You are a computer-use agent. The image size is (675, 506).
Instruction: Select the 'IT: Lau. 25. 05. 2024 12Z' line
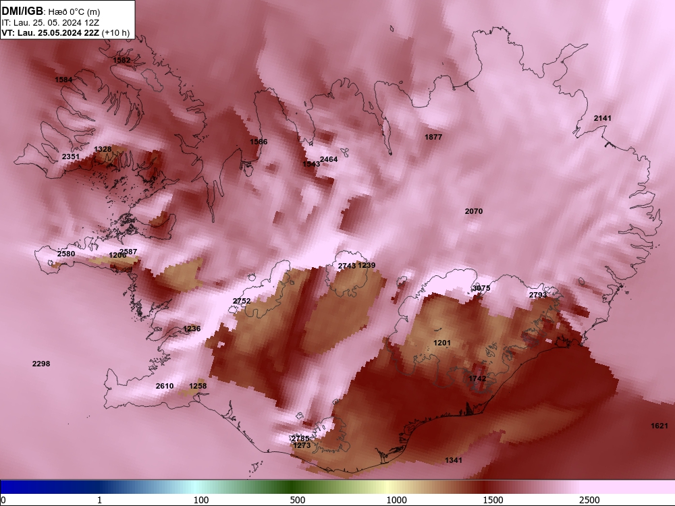click(x=50, y=23)
